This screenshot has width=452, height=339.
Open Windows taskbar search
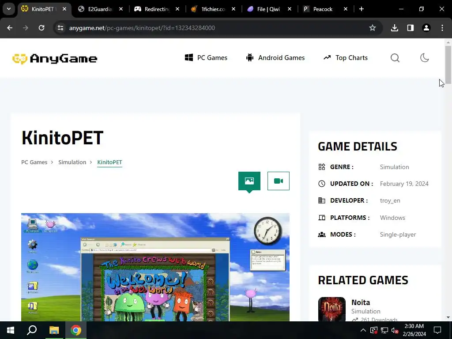point(32,330)
